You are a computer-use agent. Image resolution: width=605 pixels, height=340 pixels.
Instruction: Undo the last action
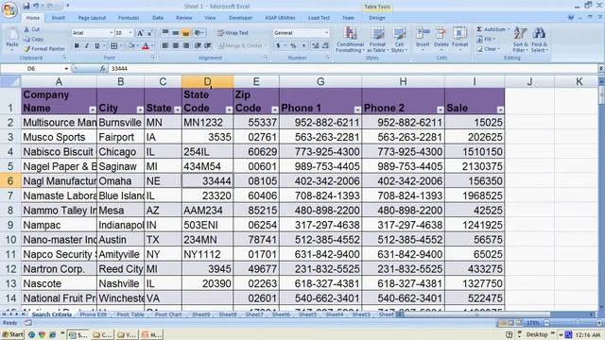(36, 6)
